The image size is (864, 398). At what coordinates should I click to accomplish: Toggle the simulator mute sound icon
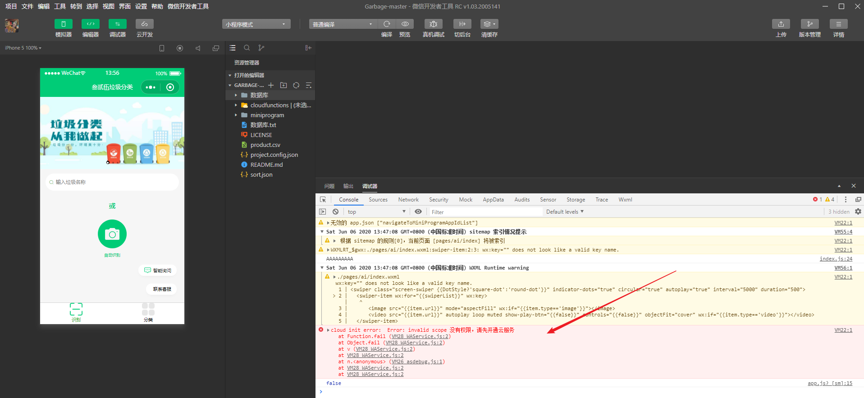coord(198,48)
